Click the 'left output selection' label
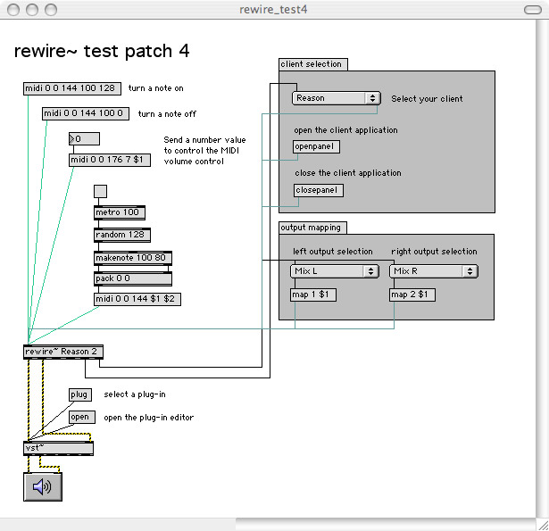 click(333, 252)
